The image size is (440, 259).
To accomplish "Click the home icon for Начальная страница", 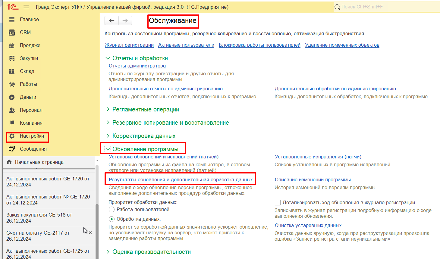I will (9, 162).
